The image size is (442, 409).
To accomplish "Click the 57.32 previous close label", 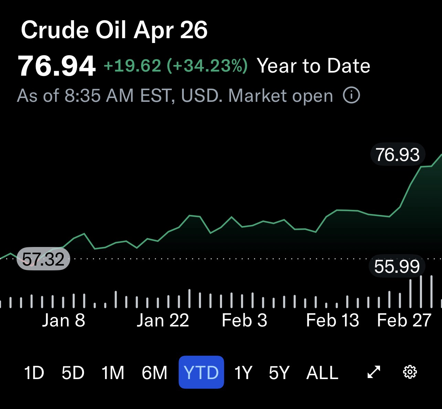I will point(43,259).
